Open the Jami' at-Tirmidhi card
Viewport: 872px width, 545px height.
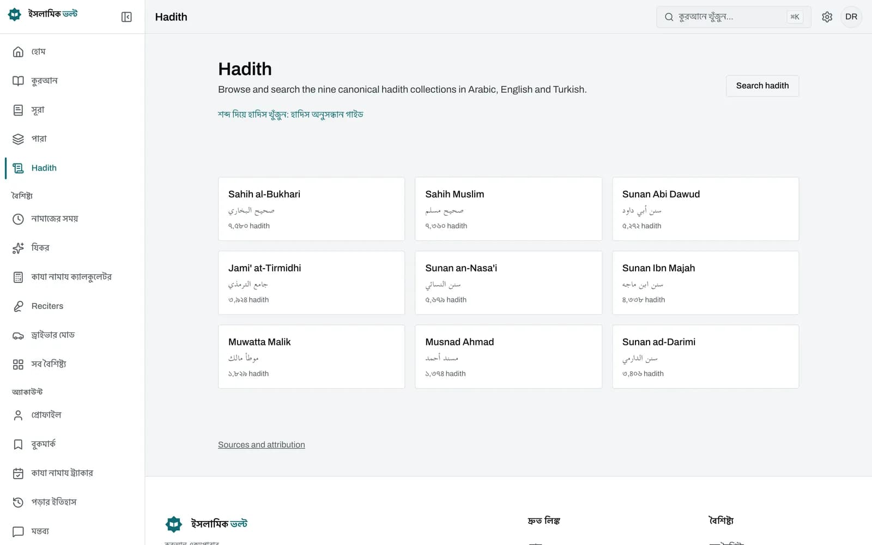[311, 283]
